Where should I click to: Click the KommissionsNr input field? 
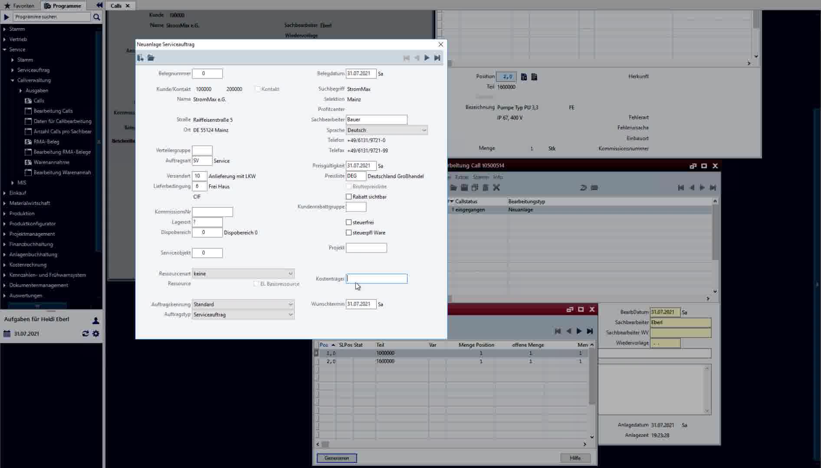[213, 212]
